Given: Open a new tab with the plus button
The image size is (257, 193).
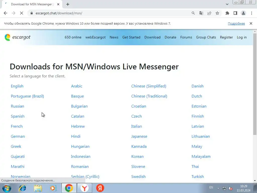Looking at the screenshot, I should [x=68, y=4].
